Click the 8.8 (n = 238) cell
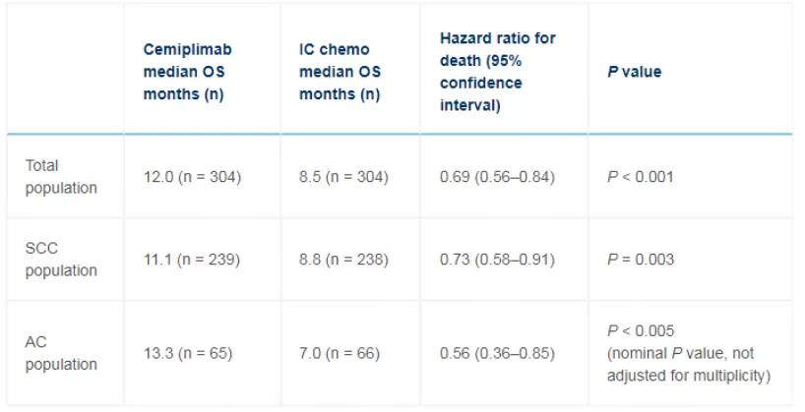Viewport: 805px width, 412px height. pyautogui.click(x=343, y=261)
